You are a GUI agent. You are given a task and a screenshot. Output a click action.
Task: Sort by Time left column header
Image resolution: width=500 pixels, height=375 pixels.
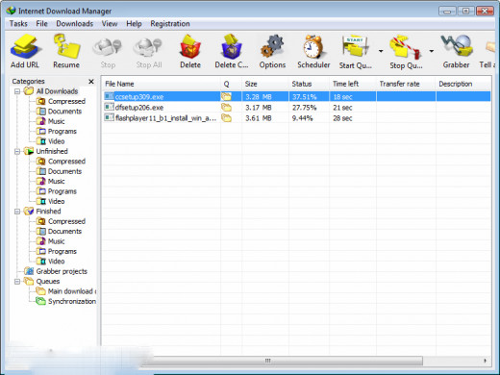(x=353, y=84)
